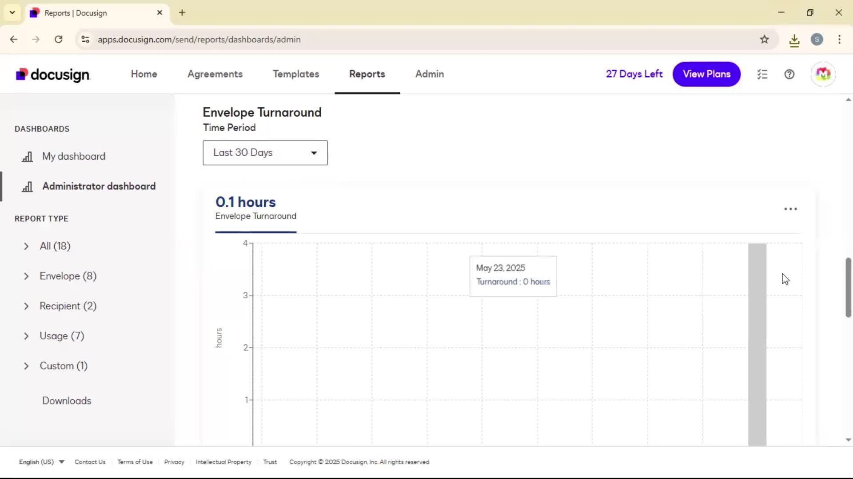Image resolution: width=853 pixels, height=479 pixels.
Task: Click the scrollbar up arrow
Action: coord(848,100)
